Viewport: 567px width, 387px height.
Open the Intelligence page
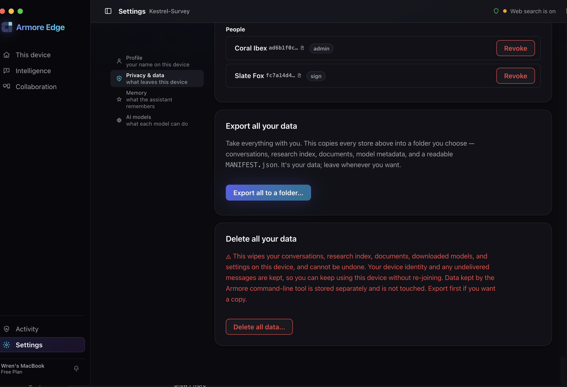click(42, 71)
